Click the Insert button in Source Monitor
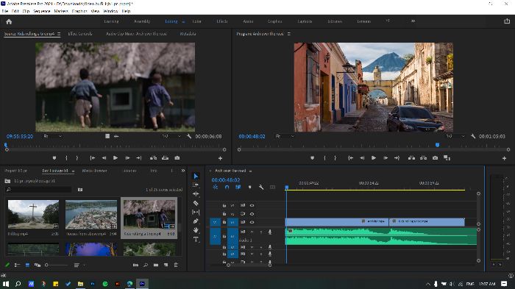The width and height of the screenshot is (515, 289). [153, 158]
